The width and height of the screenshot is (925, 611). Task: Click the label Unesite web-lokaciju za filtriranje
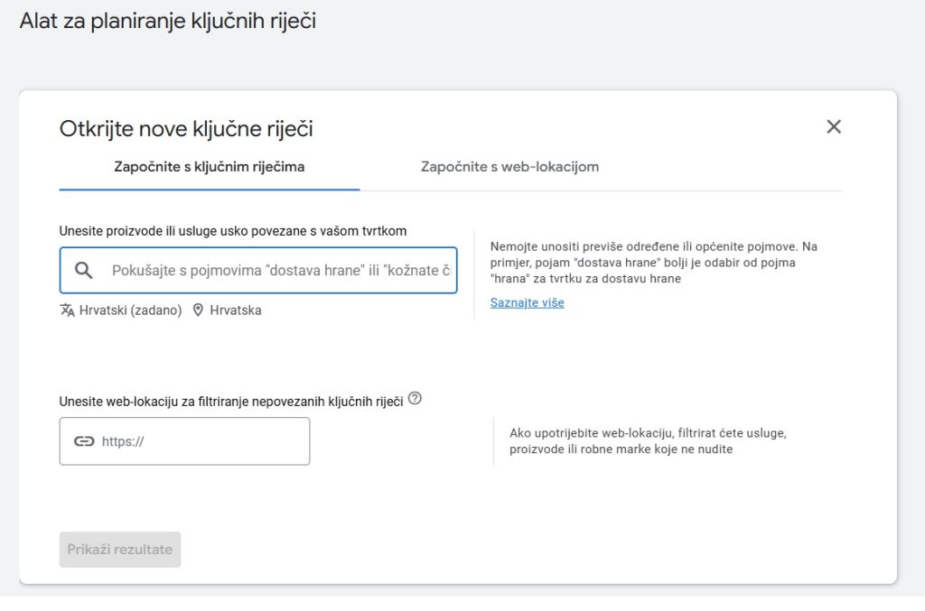230,402
